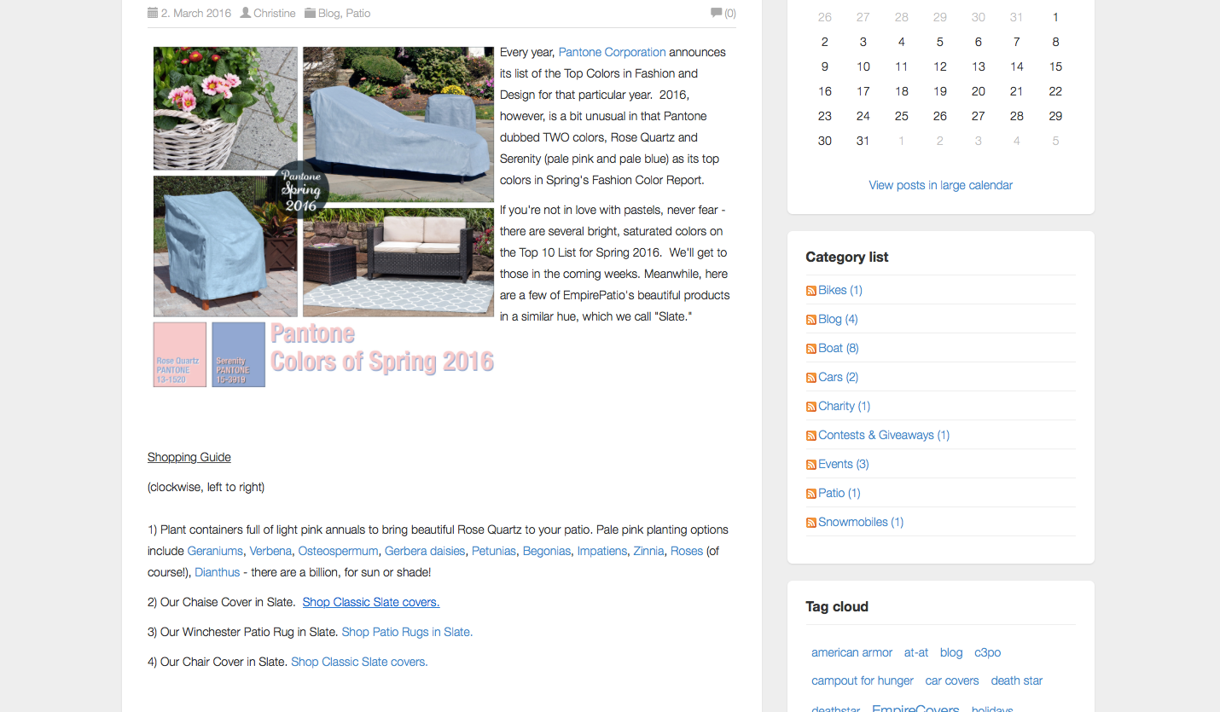Click the Gerbera daisies link
This screenshot has width=1220, height=712.
(424, 551)
